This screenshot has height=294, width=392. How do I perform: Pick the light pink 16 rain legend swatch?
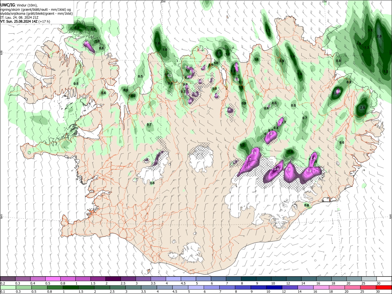coord(321,288)
